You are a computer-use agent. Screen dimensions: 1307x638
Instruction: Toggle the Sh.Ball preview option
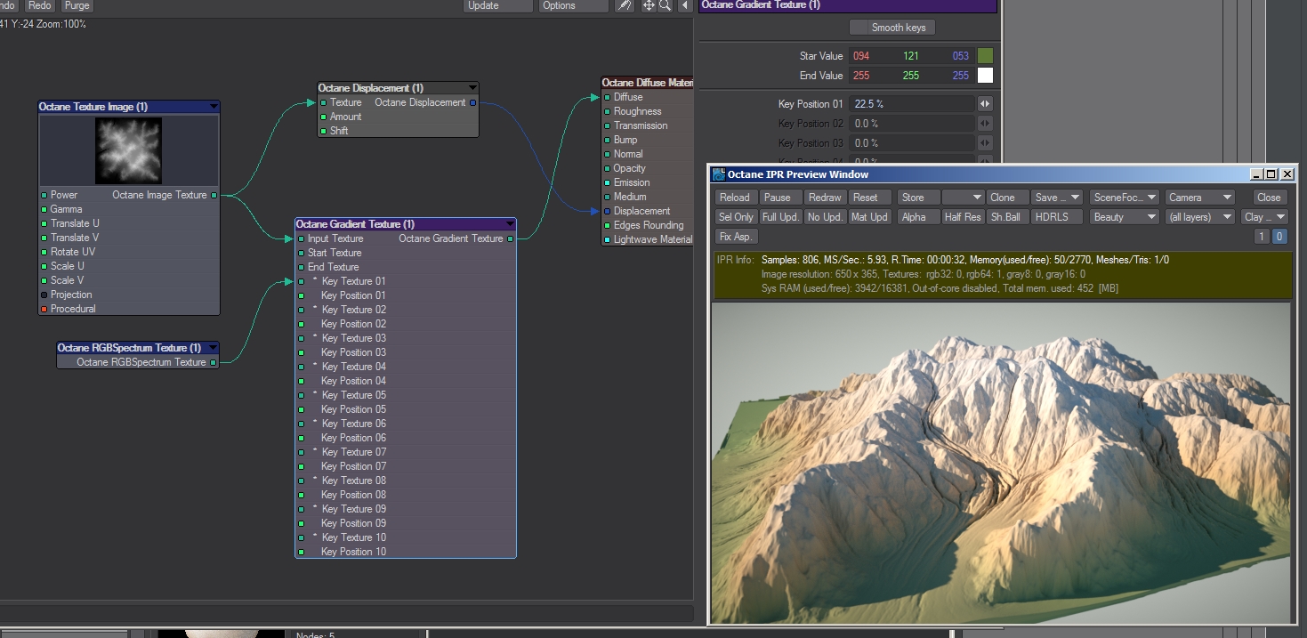1007,217
